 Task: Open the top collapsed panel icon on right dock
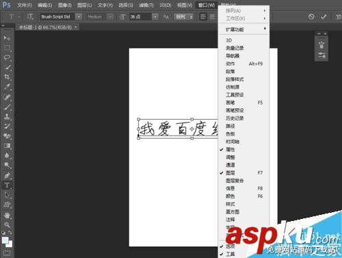click(x=321, y=44)
